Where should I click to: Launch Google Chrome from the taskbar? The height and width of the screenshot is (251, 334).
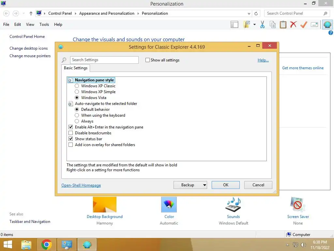pos(47,244)
